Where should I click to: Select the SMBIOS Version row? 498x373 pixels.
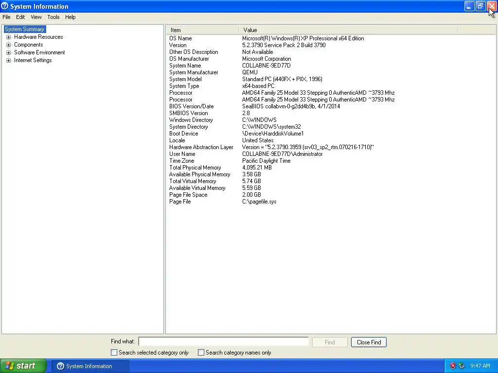[x=331, y=113]
